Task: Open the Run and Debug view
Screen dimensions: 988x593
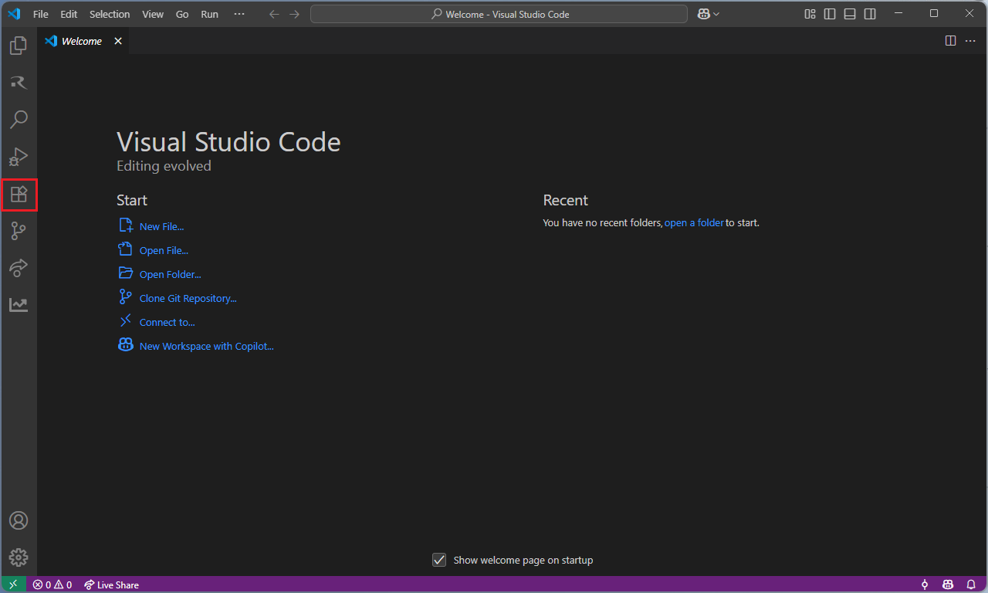Action: [19, 157]
